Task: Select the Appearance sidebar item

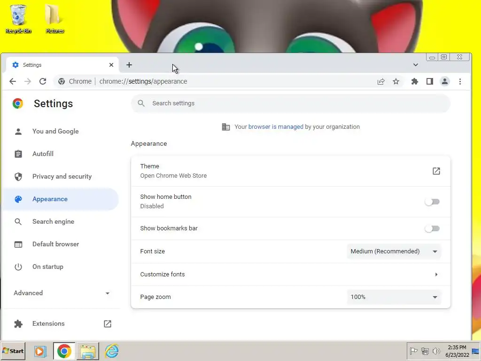Action: (61, 199)
